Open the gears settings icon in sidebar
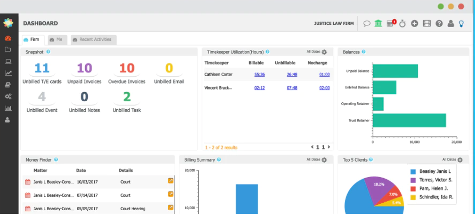This screenshot has height=215, width=475. click(8, 97)
